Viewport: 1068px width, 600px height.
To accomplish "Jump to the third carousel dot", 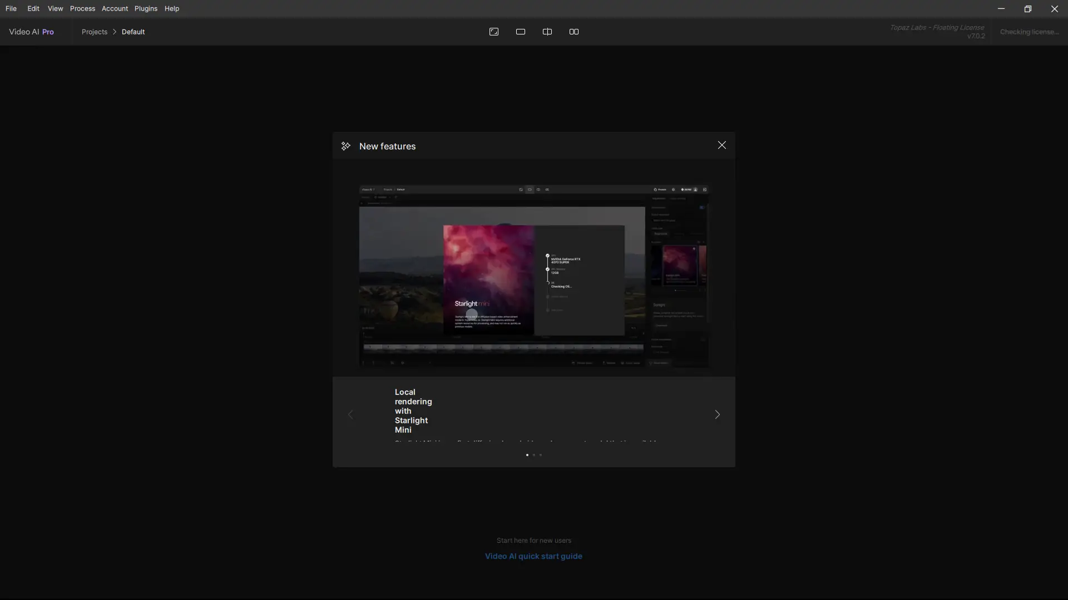I will click(x=541, y=455).
